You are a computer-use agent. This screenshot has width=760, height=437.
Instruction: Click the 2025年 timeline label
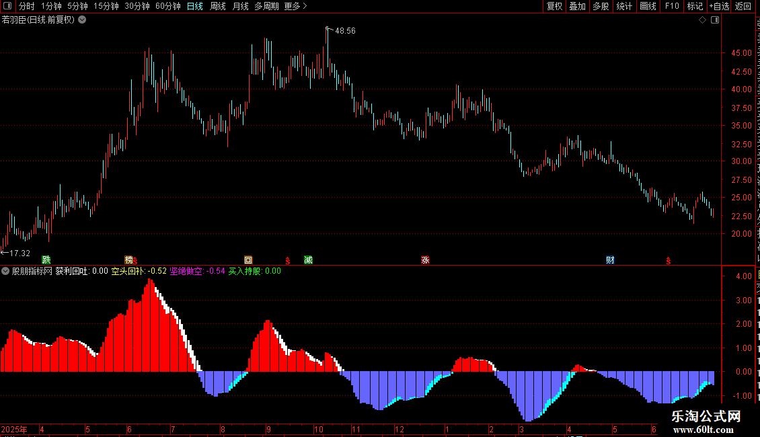tap(14, 429)
